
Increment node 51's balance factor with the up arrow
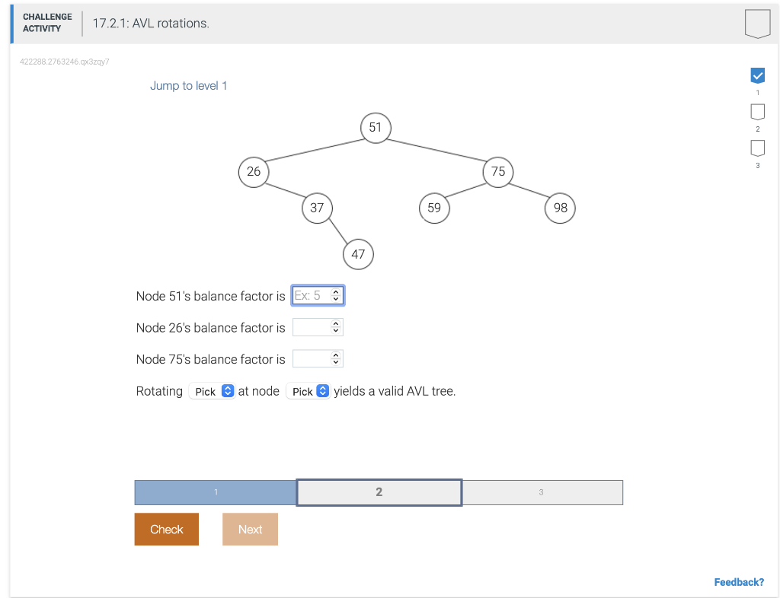tap(337, 292)
